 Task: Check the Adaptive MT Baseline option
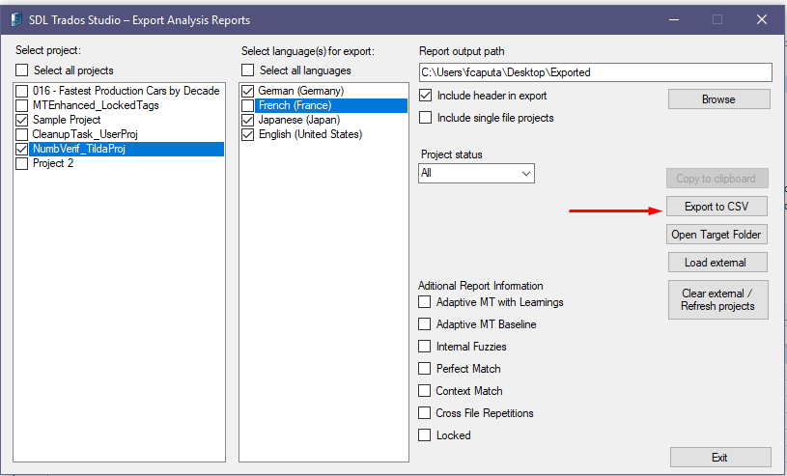pos(425,324)
